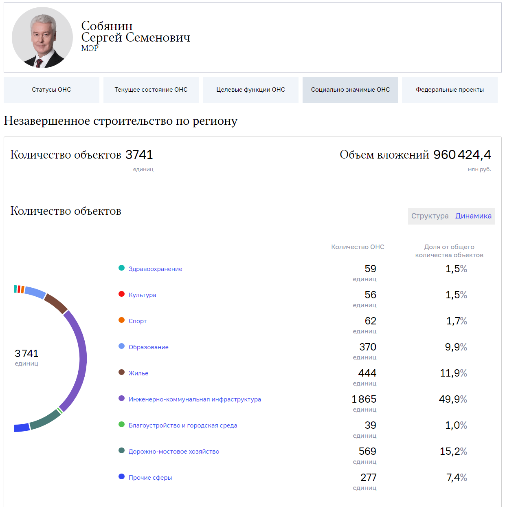Switch chart view to Структура
505x507 pixels.
(430, 216)
